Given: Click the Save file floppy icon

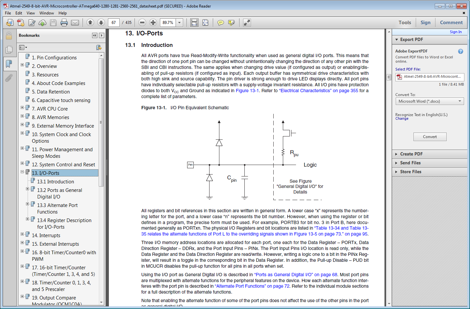Looking at the screenshot, I should [x=53, y=23].
